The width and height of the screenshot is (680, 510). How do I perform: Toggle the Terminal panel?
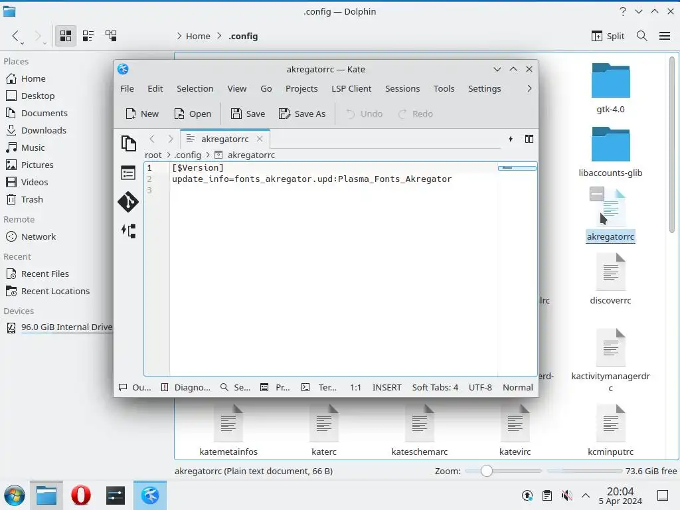click(x=319, y=387)
